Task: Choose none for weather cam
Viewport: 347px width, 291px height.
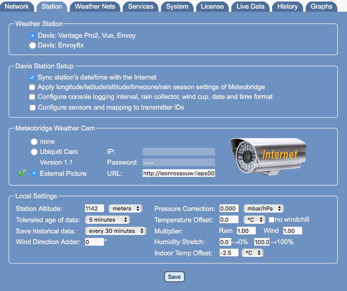Action: tap(34, 142)
